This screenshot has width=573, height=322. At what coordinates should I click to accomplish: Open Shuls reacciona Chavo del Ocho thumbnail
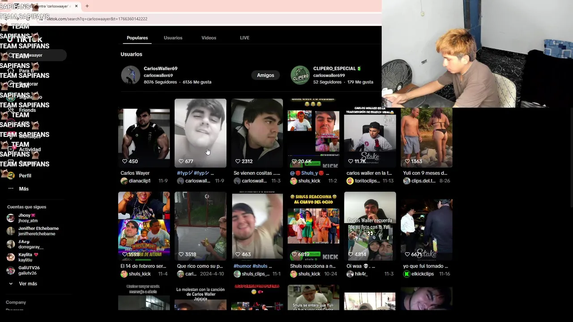[313, 226]
